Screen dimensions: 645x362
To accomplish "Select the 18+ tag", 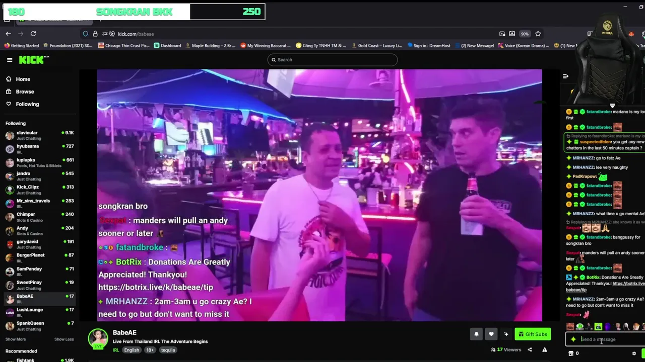I will (150, 350).
